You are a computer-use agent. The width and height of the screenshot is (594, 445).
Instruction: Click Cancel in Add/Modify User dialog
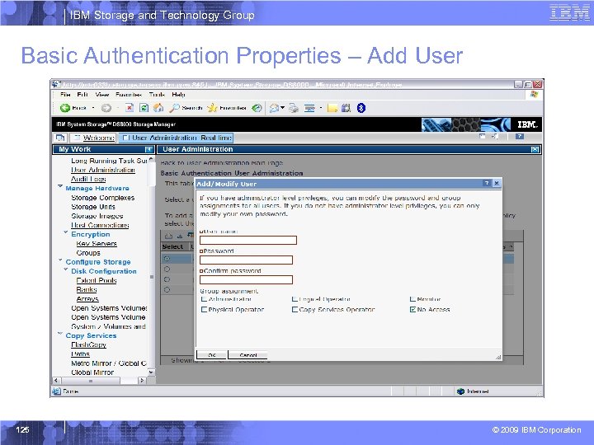[x=248, y=355]
